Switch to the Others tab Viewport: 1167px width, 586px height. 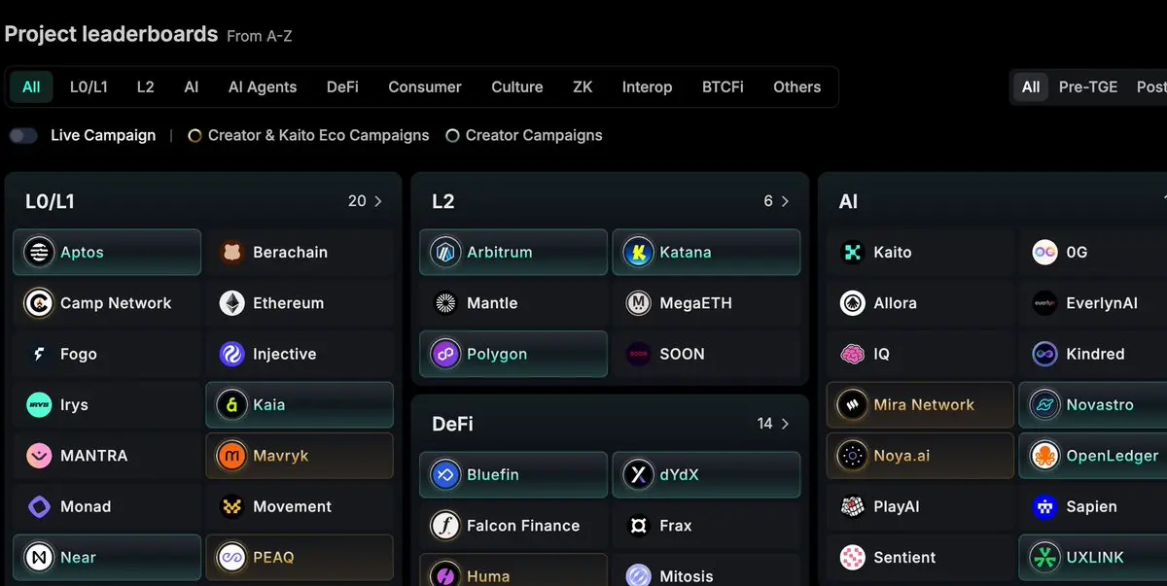tap(797, 86)
